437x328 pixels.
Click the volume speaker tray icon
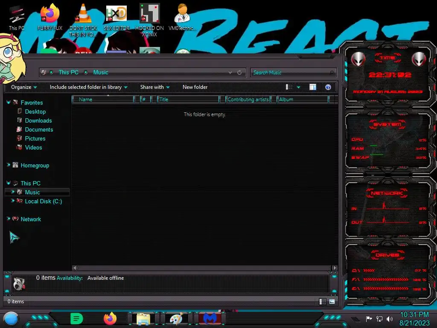tap(390, 319)
